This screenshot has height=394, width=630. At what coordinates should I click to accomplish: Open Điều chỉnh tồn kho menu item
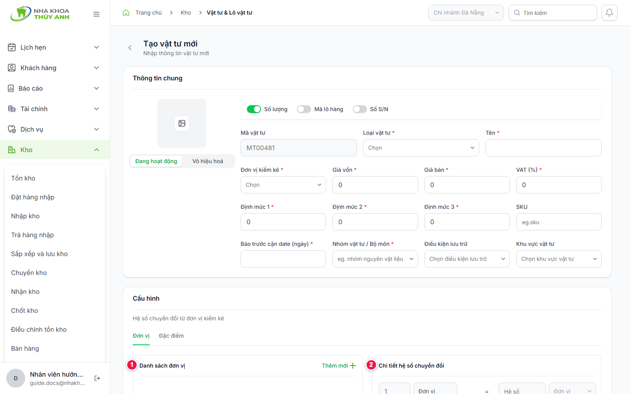pyautogui.click(x=55, y=329)
